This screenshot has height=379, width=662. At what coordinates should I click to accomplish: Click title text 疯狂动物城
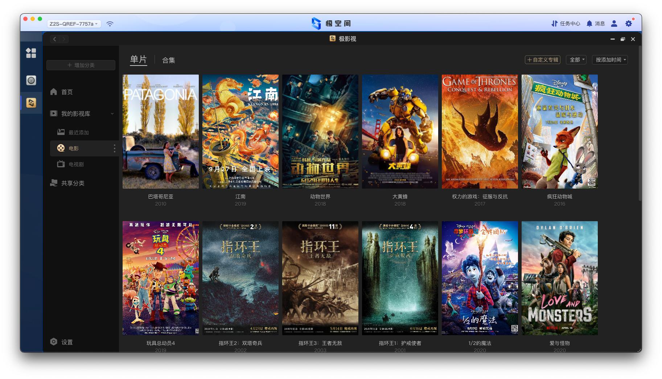pyautogui.click(x=560, y=197)
